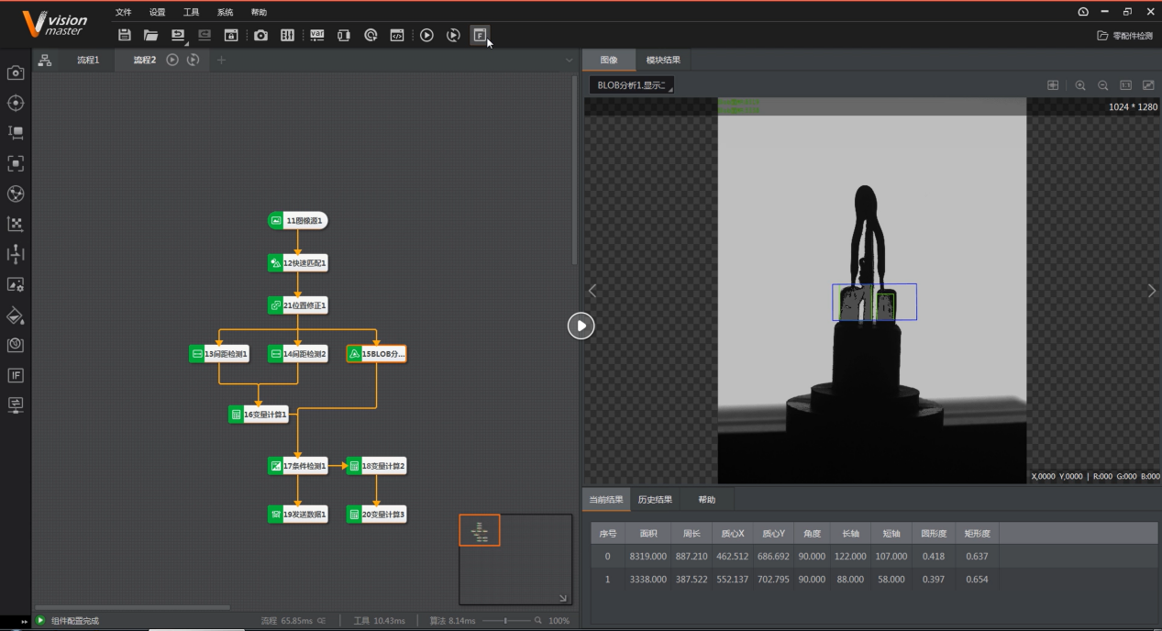The image size is (1162, 631).
Task: Click the save solution icon in toolbar
Action: click(x=125, y=36)
